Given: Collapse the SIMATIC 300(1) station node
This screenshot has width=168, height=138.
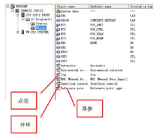Looking at the screenshot, I should coord(13,11).
